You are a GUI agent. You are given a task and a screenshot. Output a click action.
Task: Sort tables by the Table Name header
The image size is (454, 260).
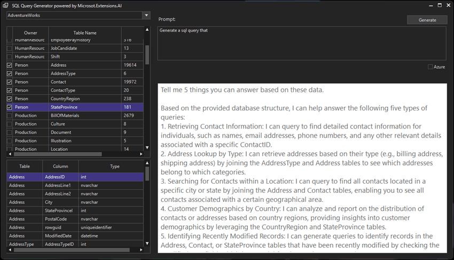point(84,33)
